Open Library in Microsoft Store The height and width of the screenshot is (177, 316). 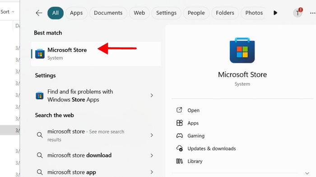click(195, 161)
